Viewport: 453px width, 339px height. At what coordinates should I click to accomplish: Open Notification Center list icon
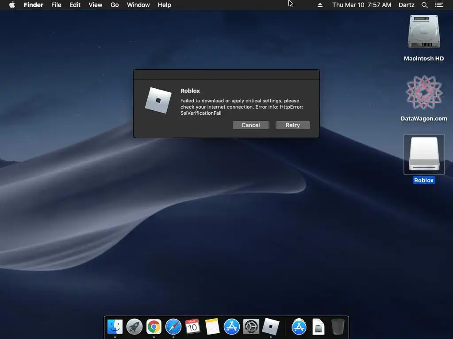(439, 5)
